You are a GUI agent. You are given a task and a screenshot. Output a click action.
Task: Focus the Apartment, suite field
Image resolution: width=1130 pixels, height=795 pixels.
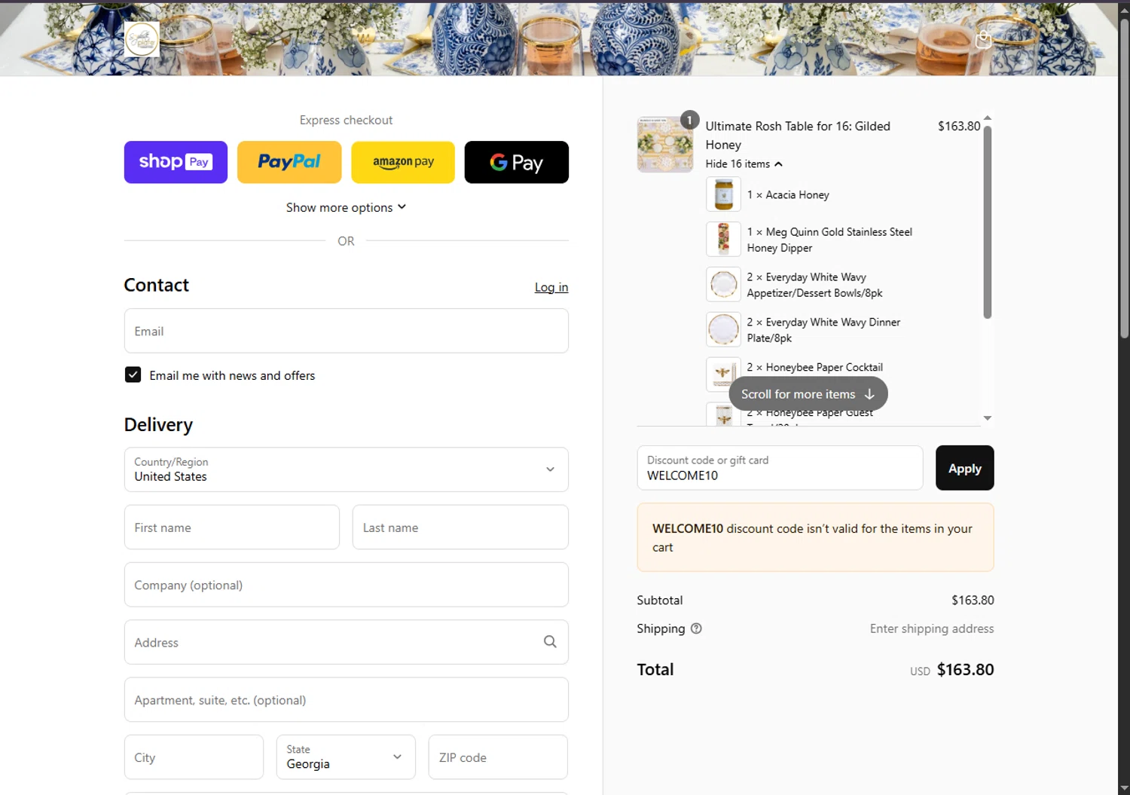(x=346, y=700)
